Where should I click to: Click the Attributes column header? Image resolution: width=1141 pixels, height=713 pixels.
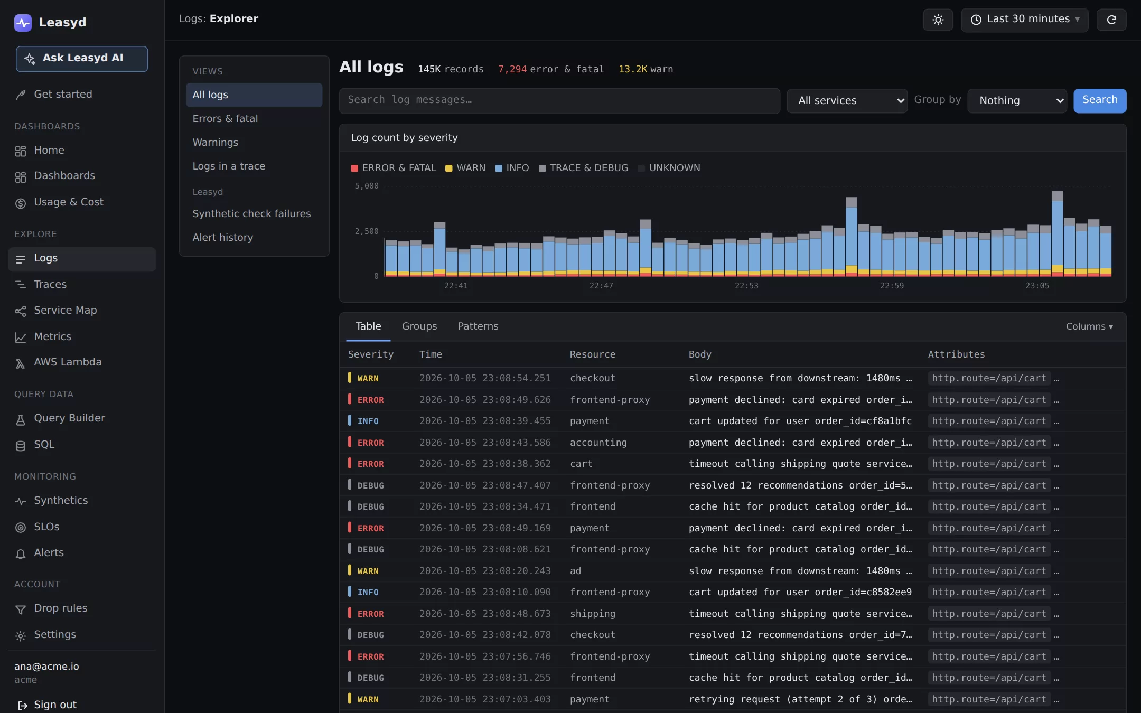(x=957, y=354)
